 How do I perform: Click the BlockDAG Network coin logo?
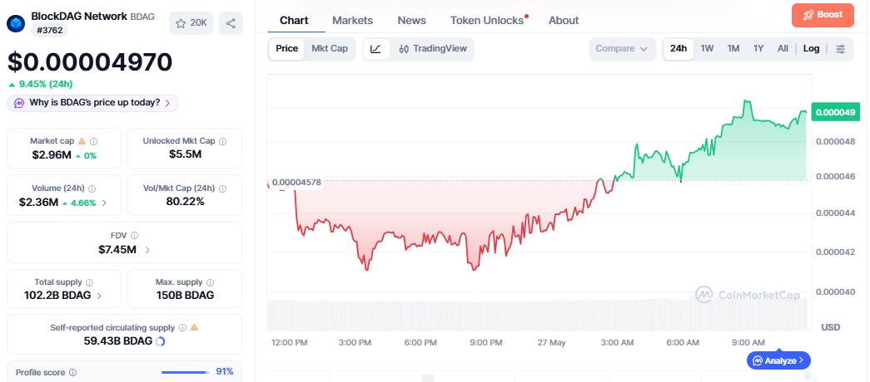pyautogui.click(x=16, y=23)
